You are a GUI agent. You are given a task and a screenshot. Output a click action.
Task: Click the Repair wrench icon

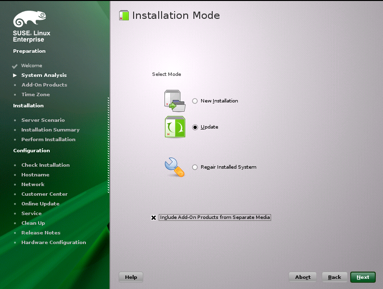click(175, 167)
